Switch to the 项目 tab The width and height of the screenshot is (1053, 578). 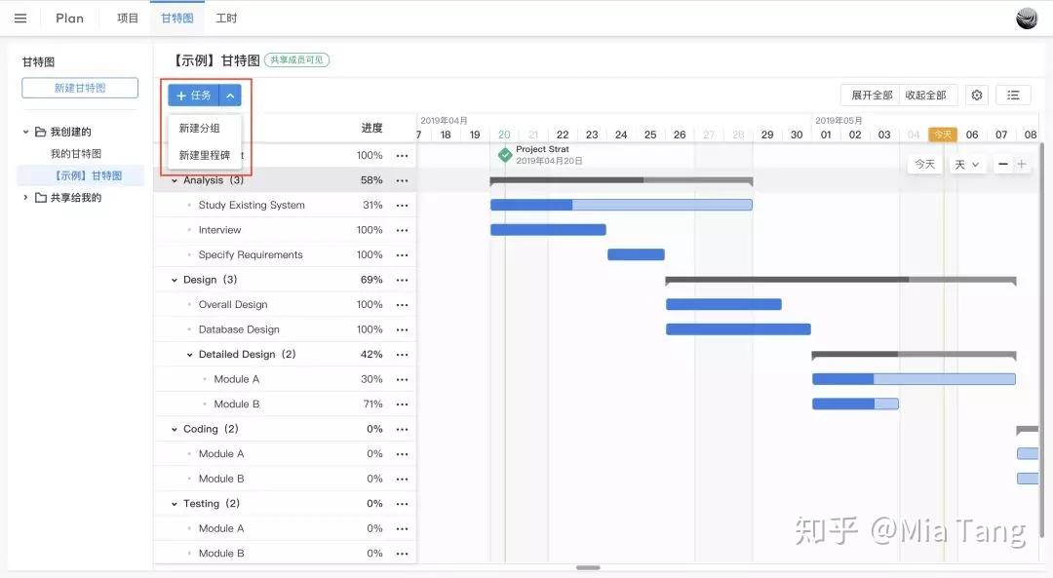coord(126,18)
